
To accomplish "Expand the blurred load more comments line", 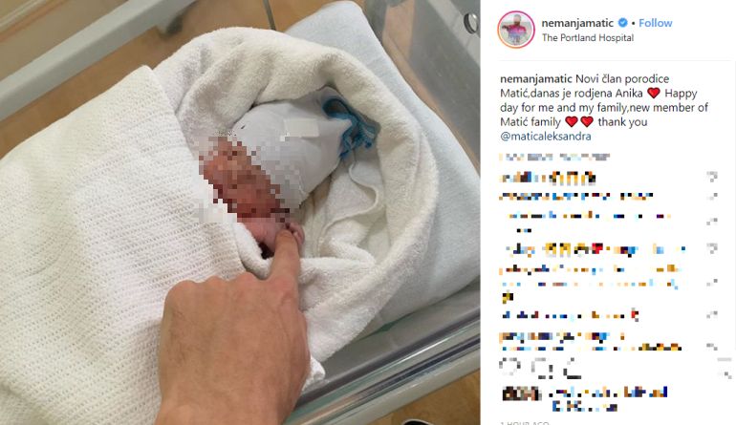I will (x=554, y=158).
